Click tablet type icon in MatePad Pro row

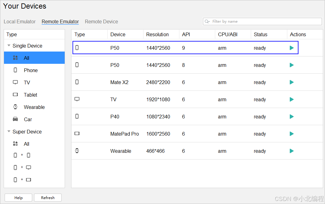(x=77, y=133)
